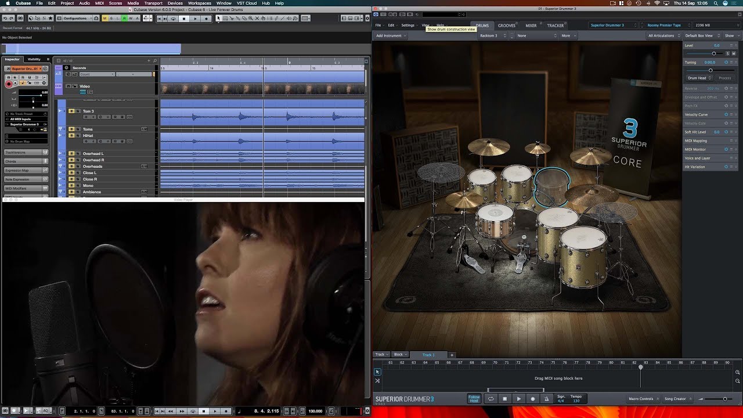Click the camera snapshot icon beside Configurations
Viewport: 743px width, 418px height.
pos(96,19)
